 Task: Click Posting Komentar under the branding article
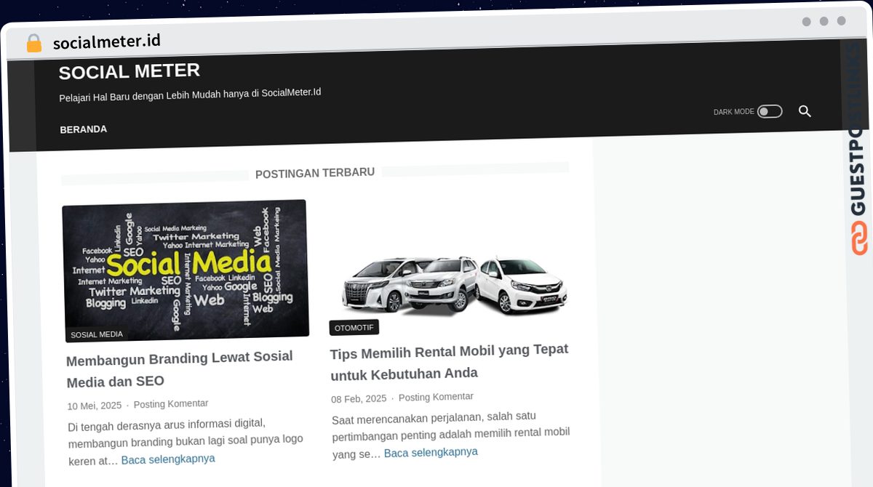click(171, 404)
